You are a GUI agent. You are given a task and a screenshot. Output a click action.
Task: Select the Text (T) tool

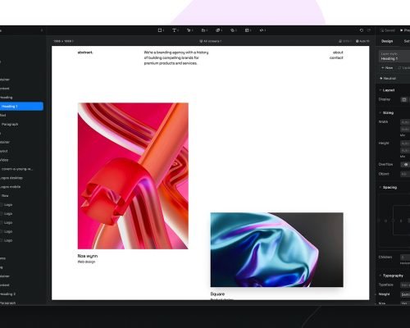(x=174, y=30)
